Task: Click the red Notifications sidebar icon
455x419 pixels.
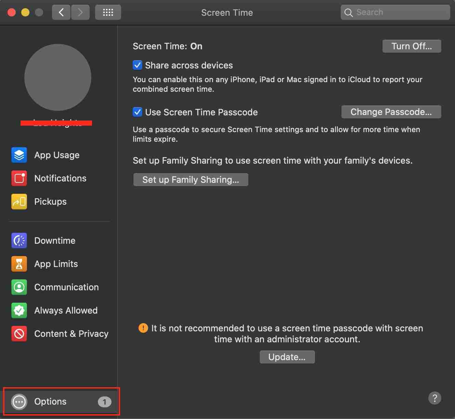Action: tap(19, 178)
